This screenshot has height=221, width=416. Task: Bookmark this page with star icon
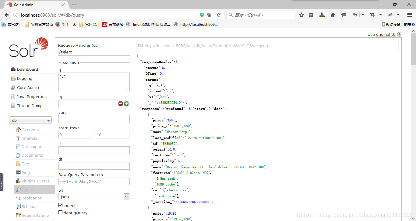[301, 15]
